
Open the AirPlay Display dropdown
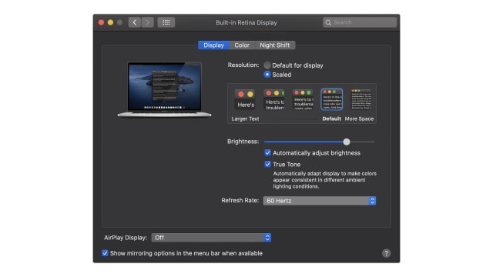click(211, 238)
